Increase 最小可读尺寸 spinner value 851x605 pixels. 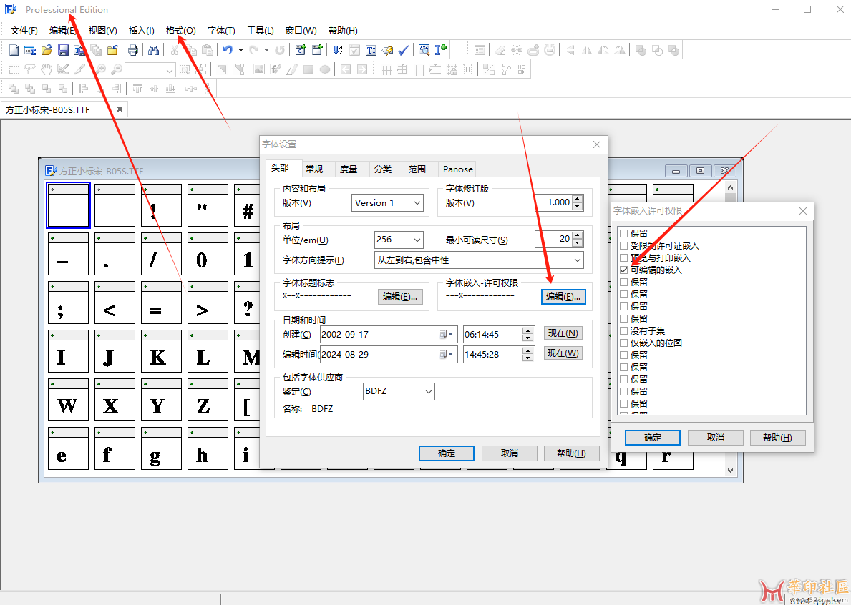tap(578, 235)
